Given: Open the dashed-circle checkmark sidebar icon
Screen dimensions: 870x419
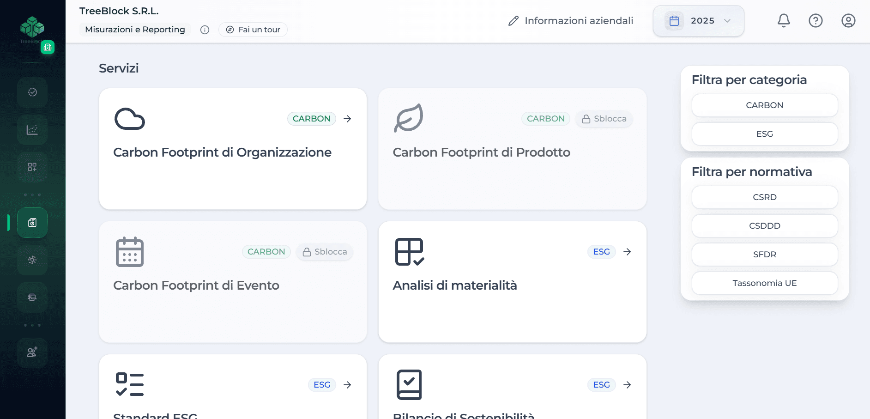Looking at the screenshot, I should (x=32, y=92).
